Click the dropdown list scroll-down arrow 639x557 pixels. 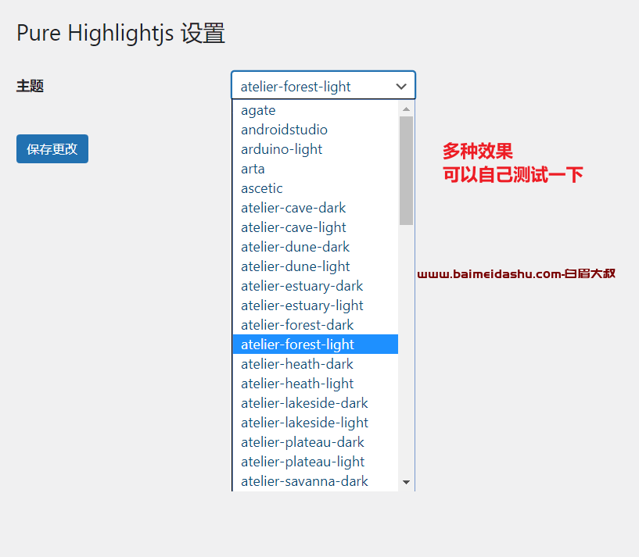tap(406, 482)
